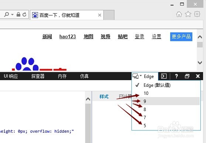
Task: Expand the address bar search dropdown arrow
Action: (12, 14)
